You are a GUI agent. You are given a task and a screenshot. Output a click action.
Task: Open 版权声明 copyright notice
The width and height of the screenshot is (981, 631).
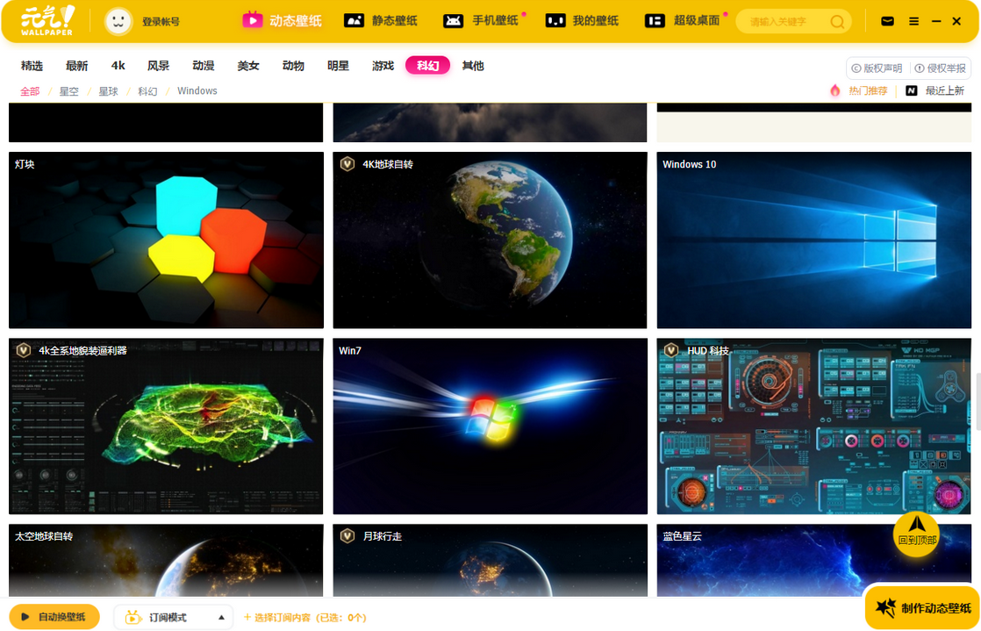click(x=877, y=68)
